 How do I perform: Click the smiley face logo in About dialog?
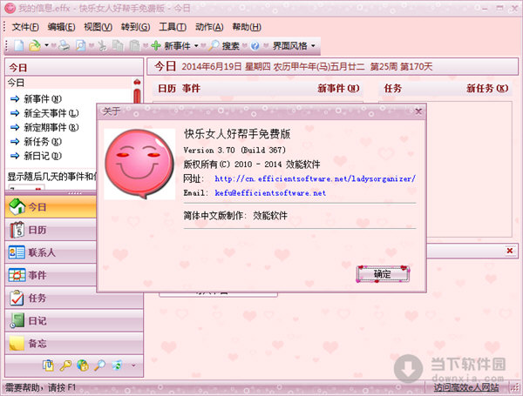(139, 164)
